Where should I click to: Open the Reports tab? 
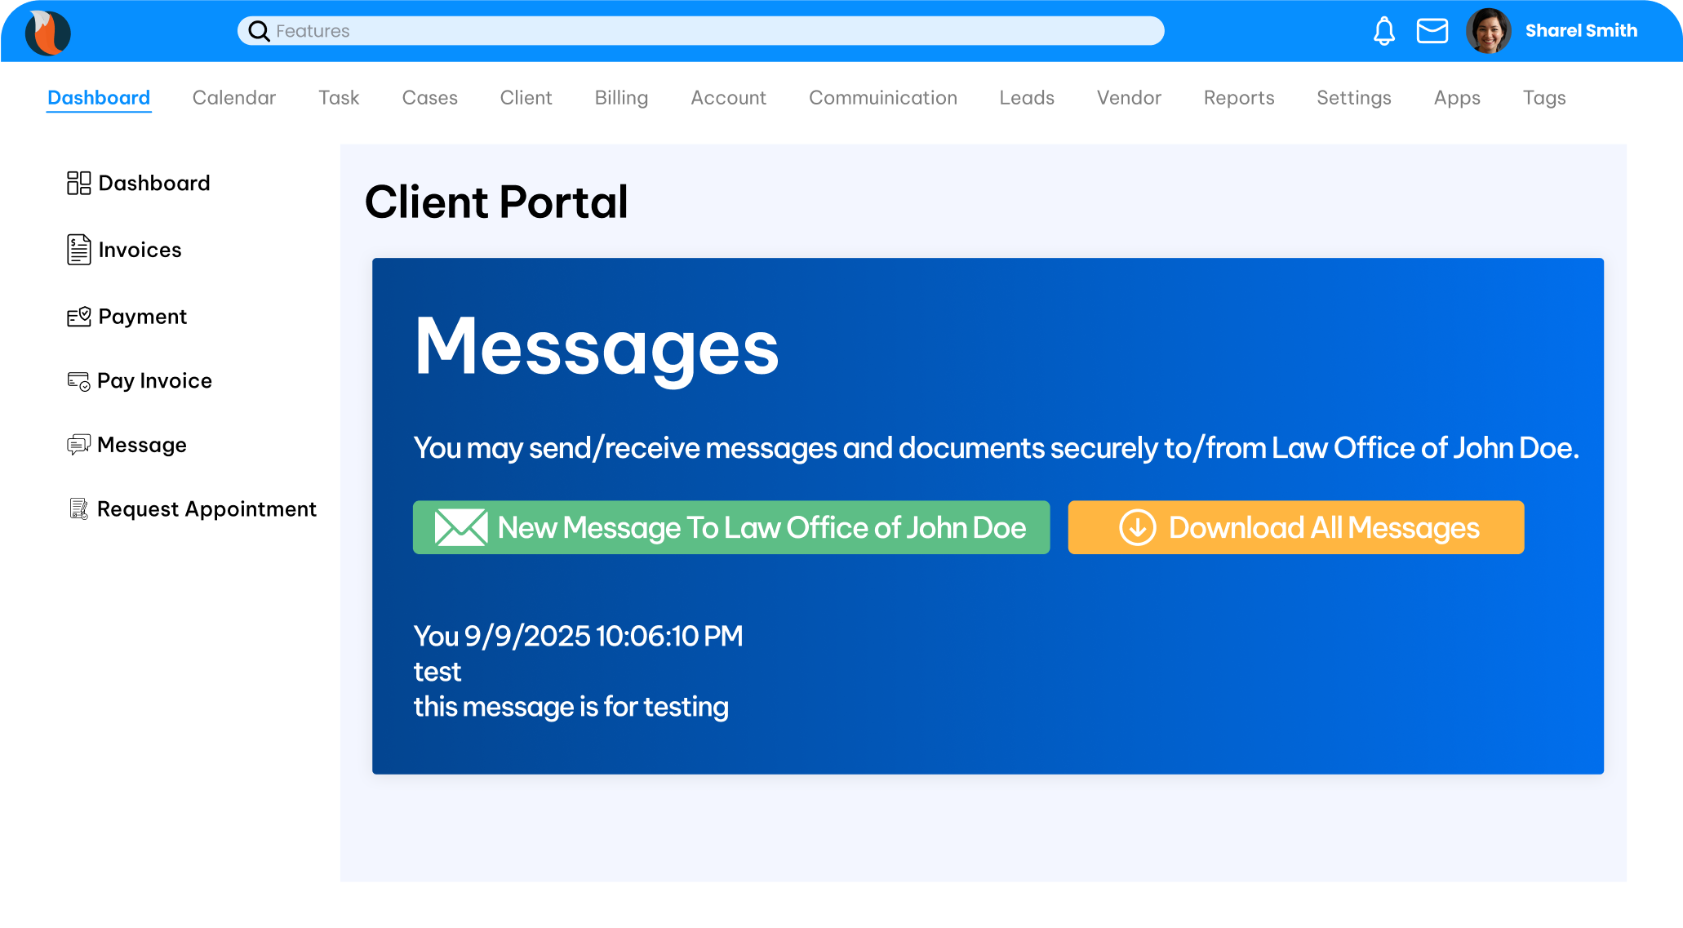tap(1238, 98)
